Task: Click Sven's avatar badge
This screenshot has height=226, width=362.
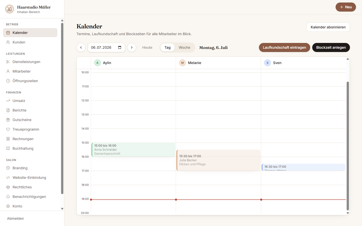Action: point(267,63)
